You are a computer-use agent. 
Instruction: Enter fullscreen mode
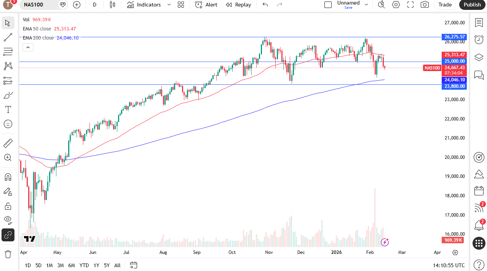pyautogui.click(x=410, y=5)
